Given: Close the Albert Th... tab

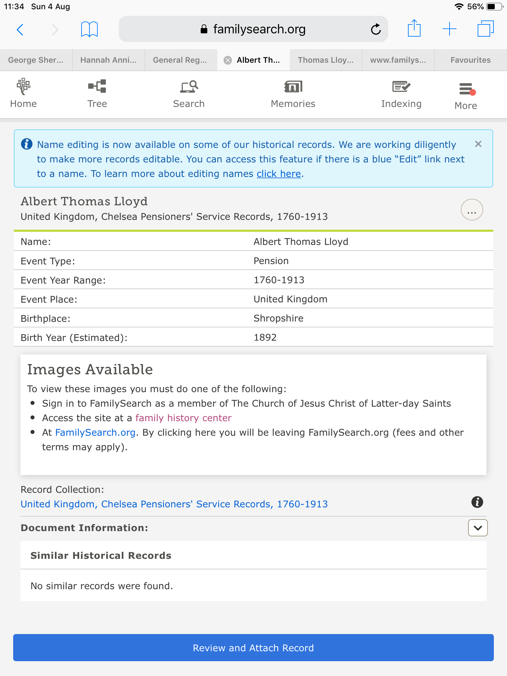Looking at the screenshot, I should 228,60.
